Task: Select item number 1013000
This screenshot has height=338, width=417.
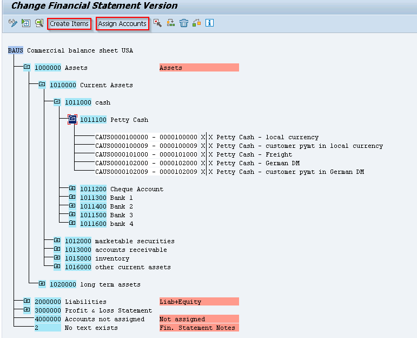Action: coord(78,250)
